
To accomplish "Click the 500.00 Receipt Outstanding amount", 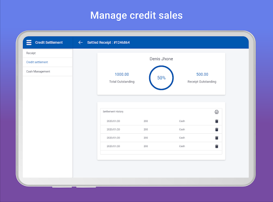I will pyautogui.click(x=202, y=74).
